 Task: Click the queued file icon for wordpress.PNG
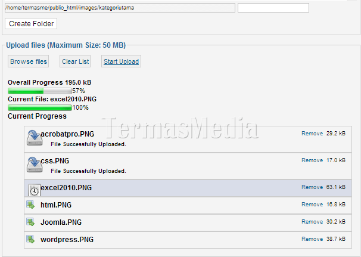pos(30,239)
